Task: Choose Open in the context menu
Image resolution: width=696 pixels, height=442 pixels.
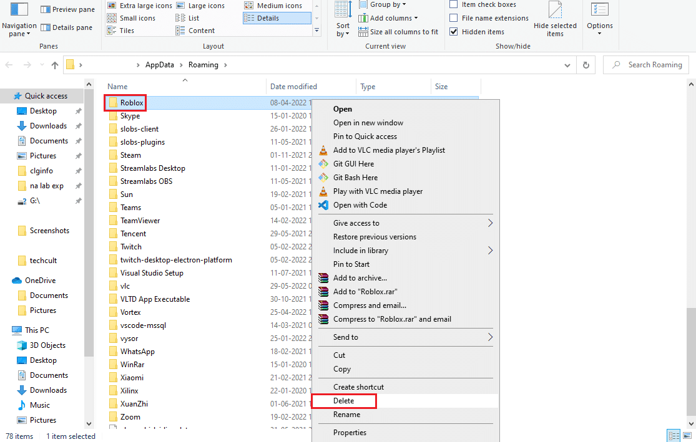Action: [x=342, y=109]
